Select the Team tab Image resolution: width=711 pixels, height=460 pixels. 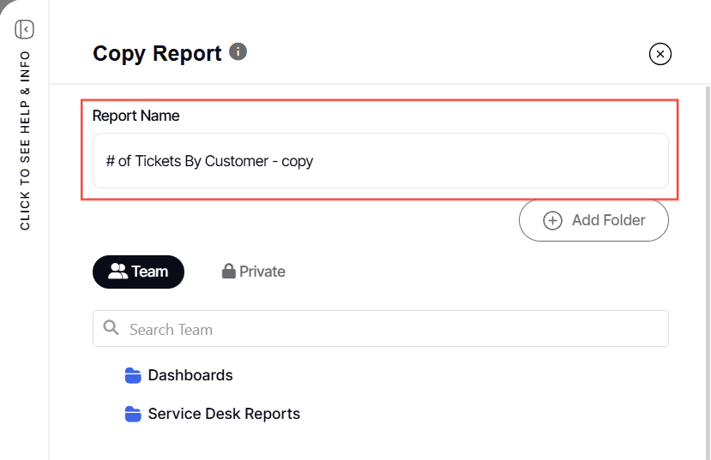138,272
